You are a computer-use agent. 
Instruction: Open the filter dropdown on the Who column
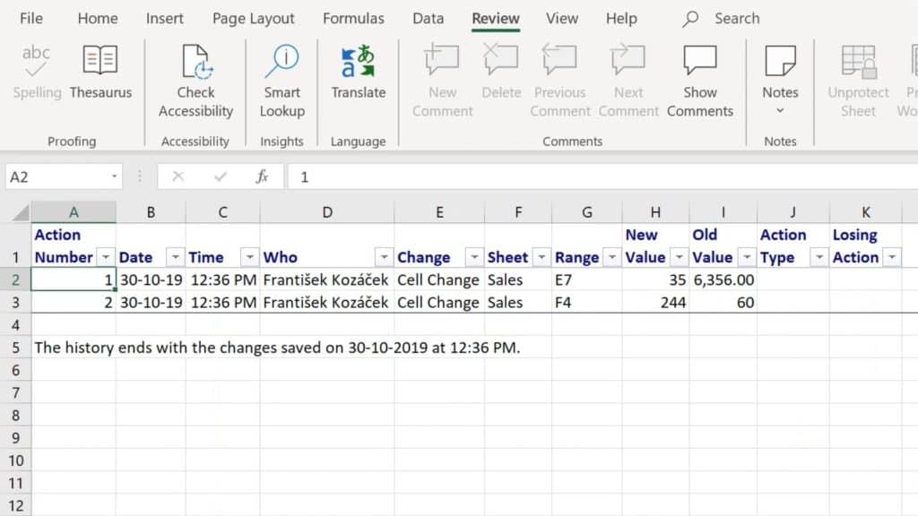pos(385,257)
